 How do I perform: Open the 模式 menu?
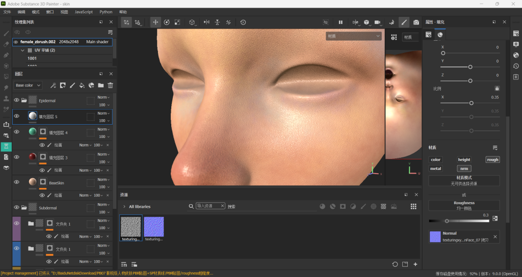click(36, 12)
